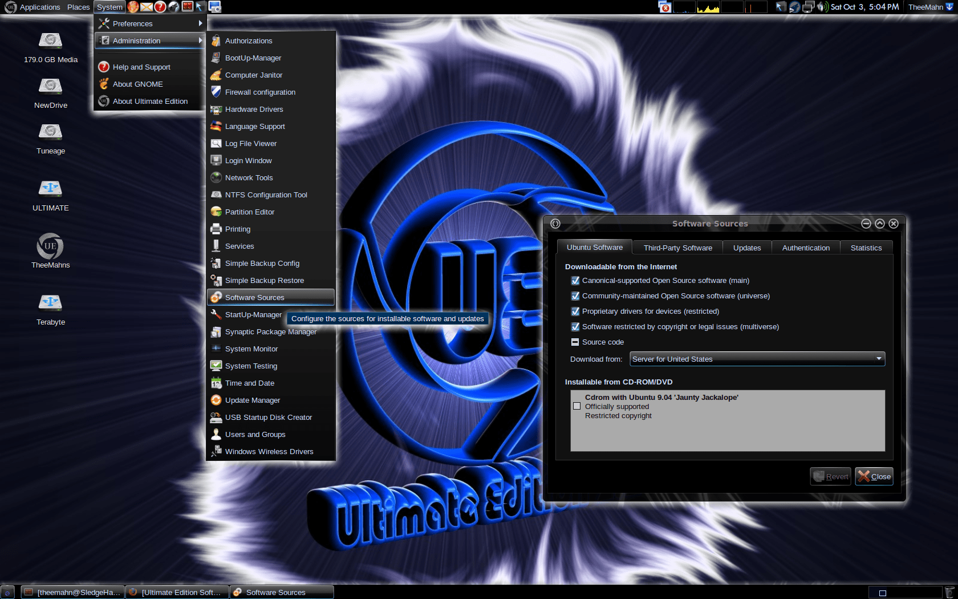Click the Revert button
The width and height of the screenshot is (958, 599).
(831, 476)
